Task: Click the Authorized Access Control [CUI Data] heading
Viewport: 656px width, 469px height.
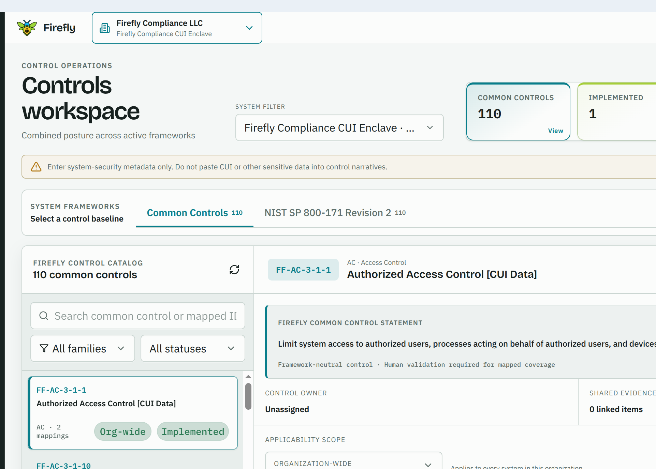Action: 442,274
